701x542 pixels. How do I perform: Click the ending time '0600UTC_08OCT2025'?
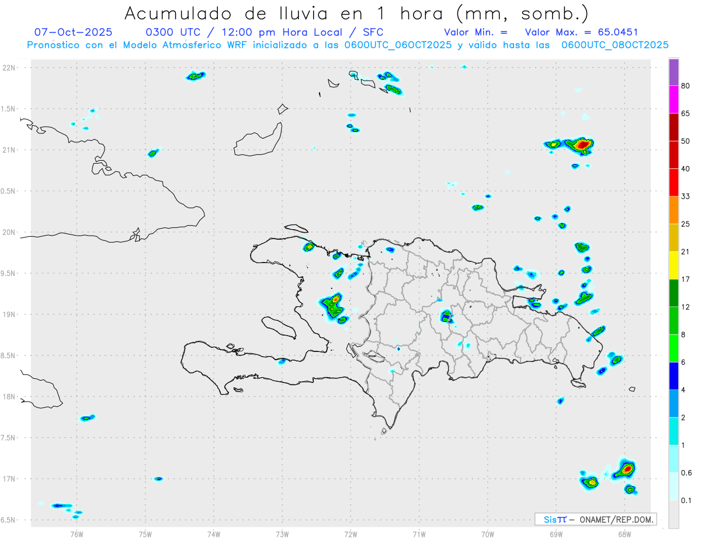click(615, 44)
